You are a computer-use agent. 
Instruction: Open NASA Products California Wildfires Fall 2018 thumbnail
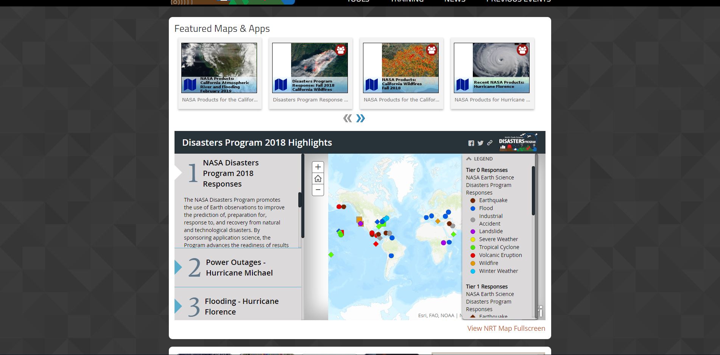pyautogui.click(x=401, y=68)
